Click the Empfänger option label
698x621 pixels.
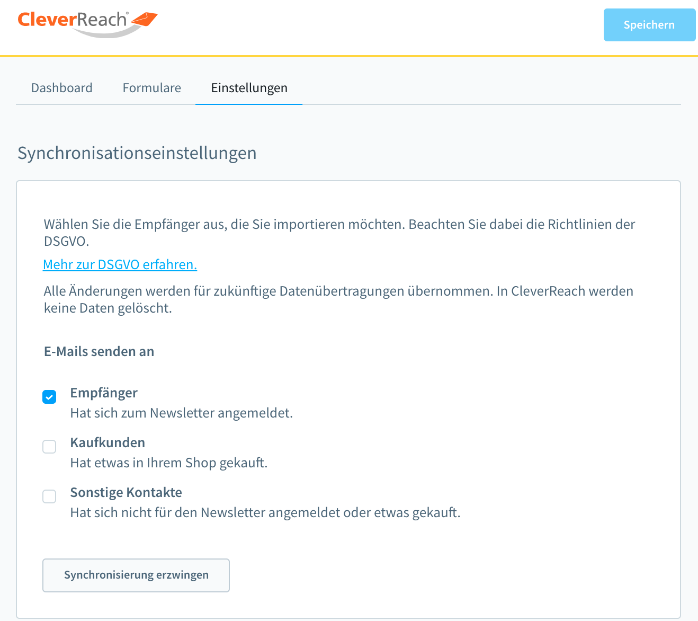click(104, 393)
